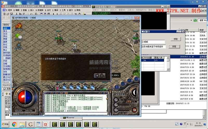
Task: Click the 最高人数 column header
Action: [159, 58]
